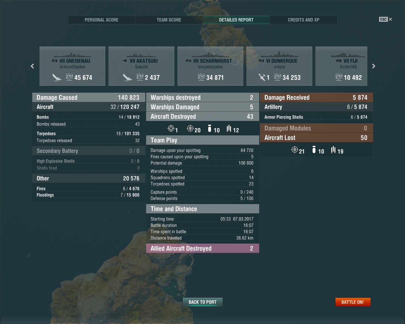Screen dimensions: 405x324
Task: Click the Aircraft damage row
Action: pos(89,107)
